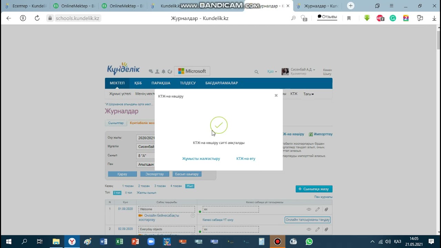Open notifications bell icon in header
Image resolution: width=441 pixels, height=248 pixels.
coord(163,71)
